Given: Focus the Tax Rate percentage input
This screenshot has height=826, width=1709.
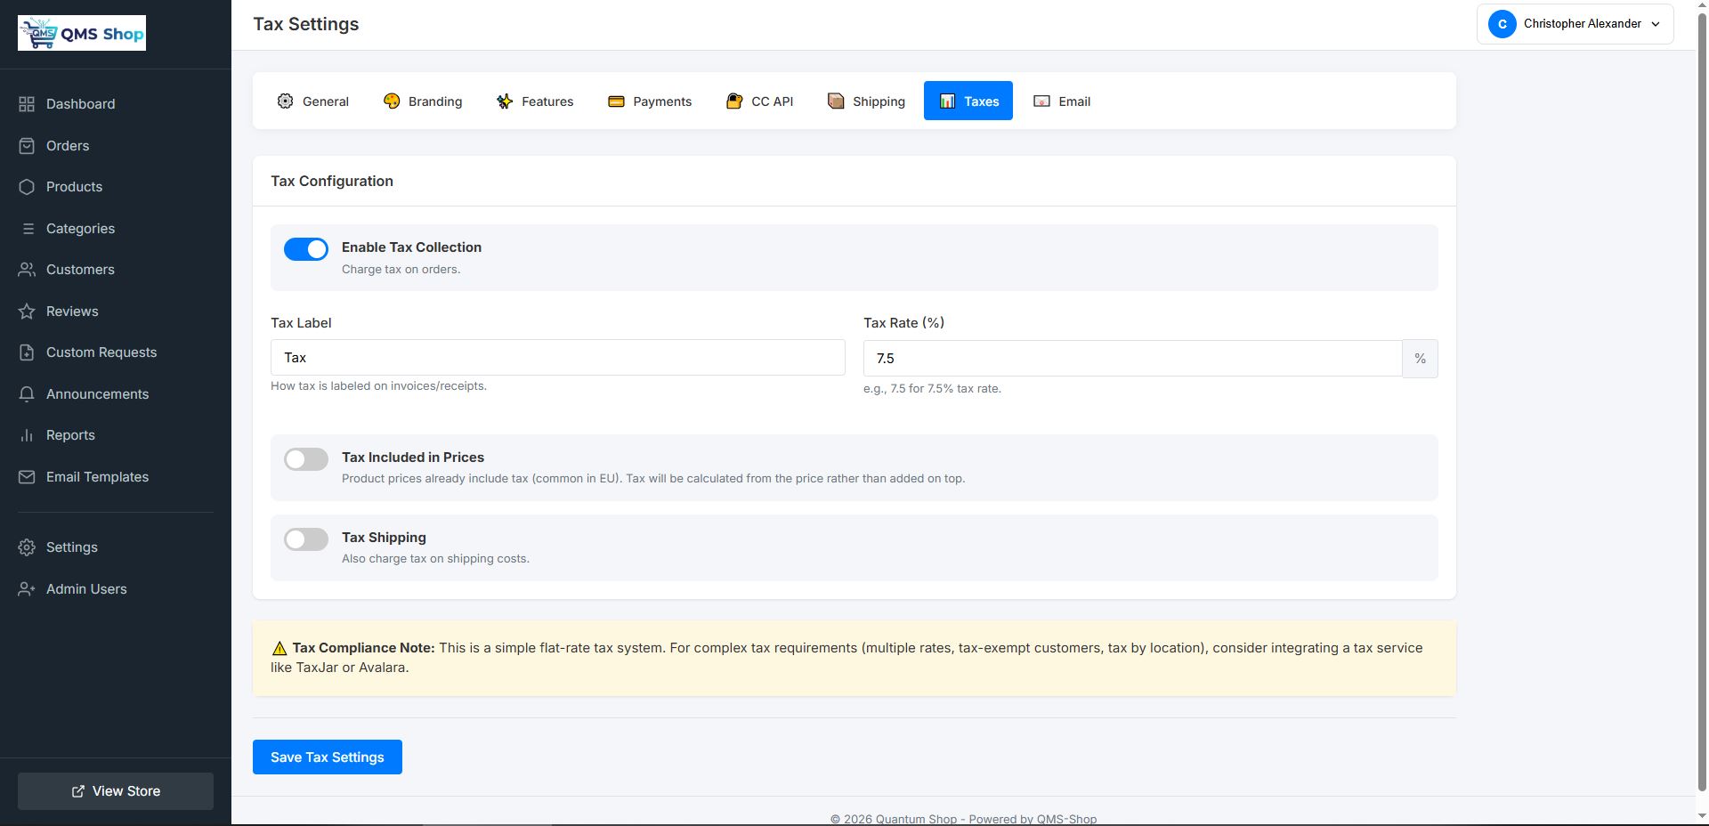Looking at the screenshot, I should 1132,359.
